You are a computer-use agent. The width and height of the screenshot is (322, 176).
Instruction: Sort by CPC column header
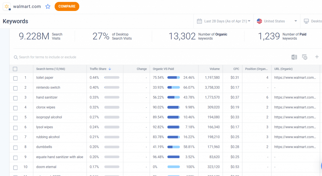(236, 69)
